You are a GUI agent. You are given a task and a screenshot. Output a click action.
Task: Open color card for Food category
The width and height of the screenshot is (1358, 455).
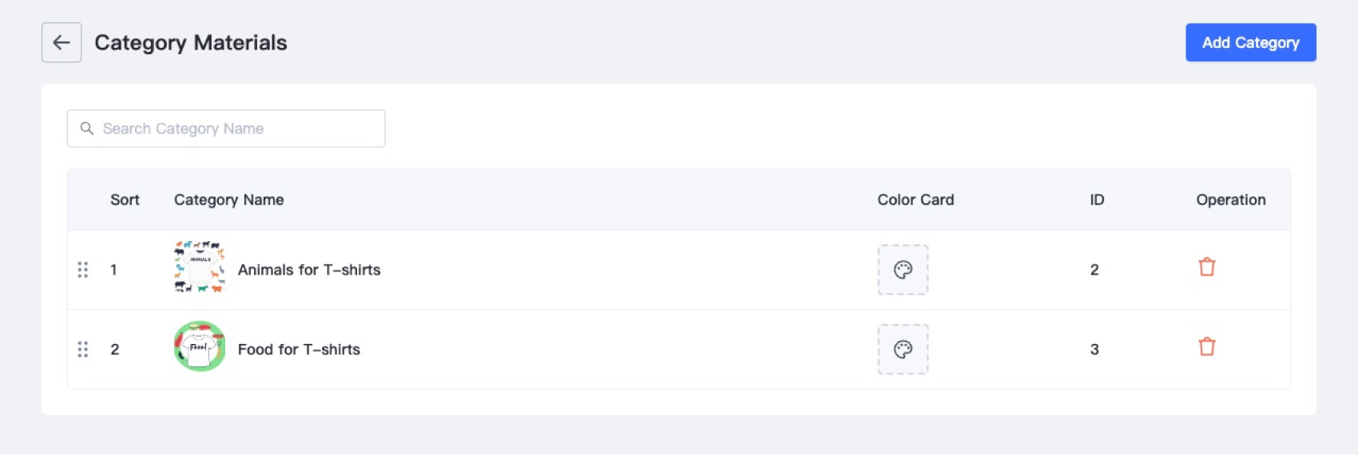[x=903, y=350]
